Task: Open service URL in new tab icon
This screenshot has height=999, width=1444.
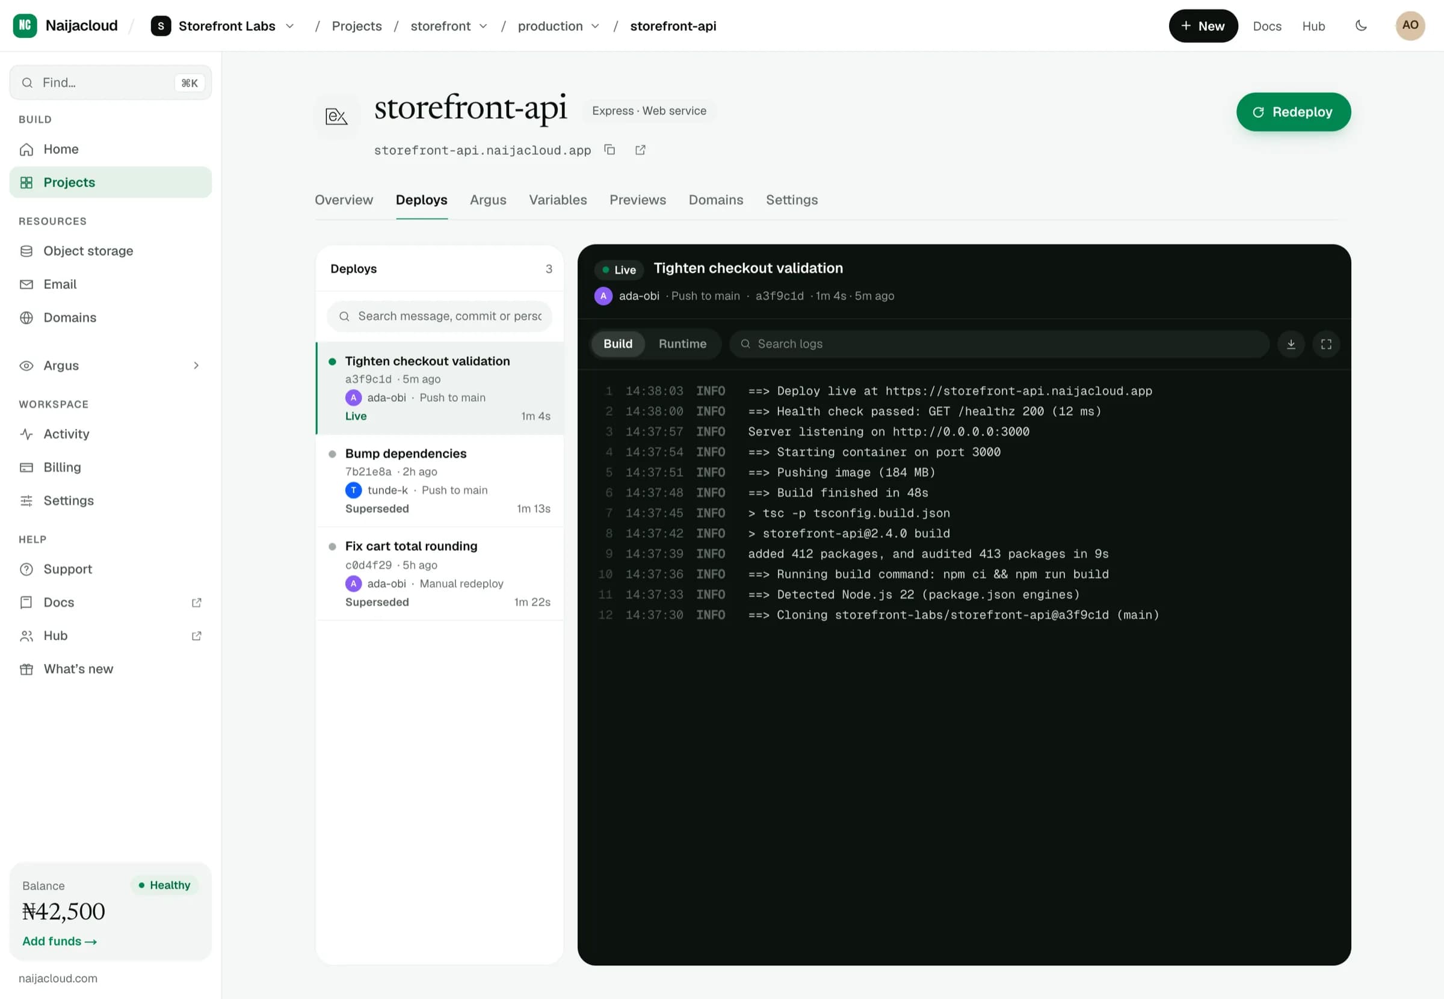Action: coord(640,150)
